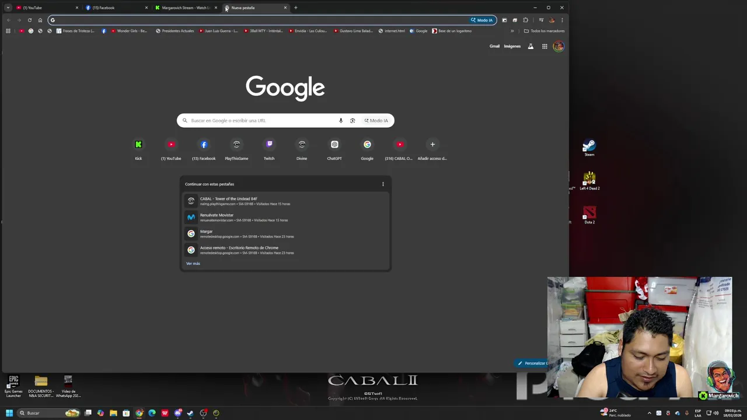The image size is (747, 420).
Task: Click Modo IA button in search box
Action: (376, 121)
